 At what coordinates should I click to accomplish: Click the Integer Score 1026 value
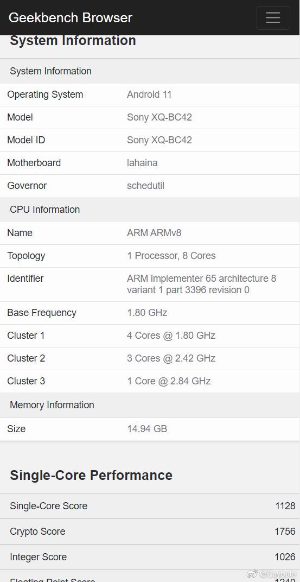pos(285,557)
